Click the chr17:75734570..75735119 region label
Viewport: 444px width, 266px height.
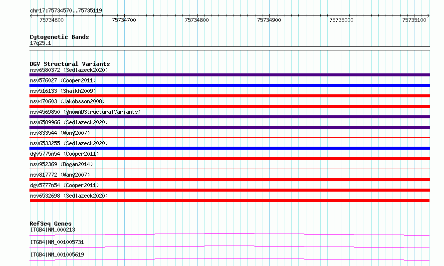coord(66,10)
